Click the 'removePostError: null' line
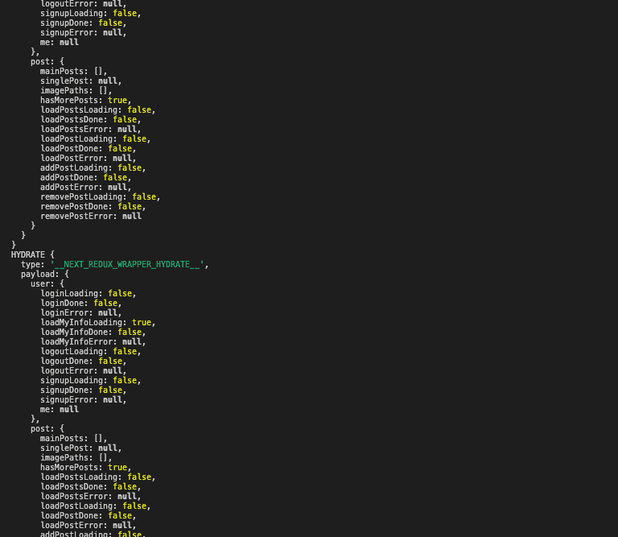618x537 pixels. [x=91, y=216]
